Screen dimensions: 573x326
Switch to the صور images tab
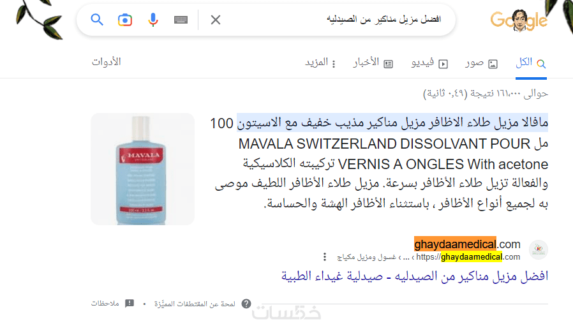point(481,63)
